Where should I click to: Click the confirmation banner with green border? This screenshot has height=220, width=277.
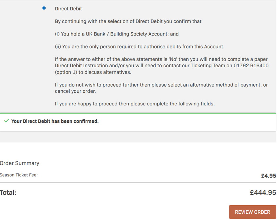coord(138,121)
